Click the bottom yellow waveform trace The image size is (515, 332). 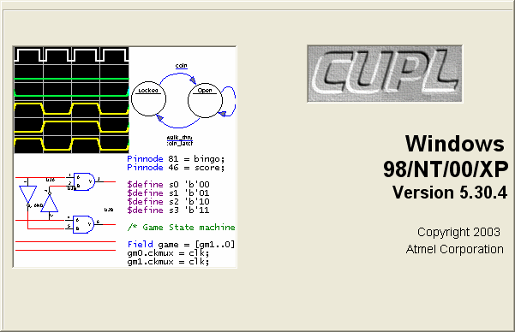[71, 145]
